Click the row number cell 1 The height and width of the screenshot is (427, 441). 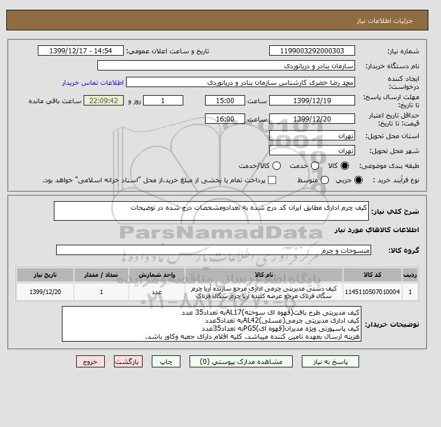point(410,292)
